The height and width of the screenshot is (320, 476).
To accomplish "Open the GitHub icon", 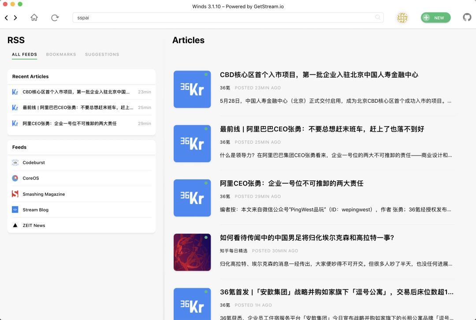I will (x=467, y=17).
